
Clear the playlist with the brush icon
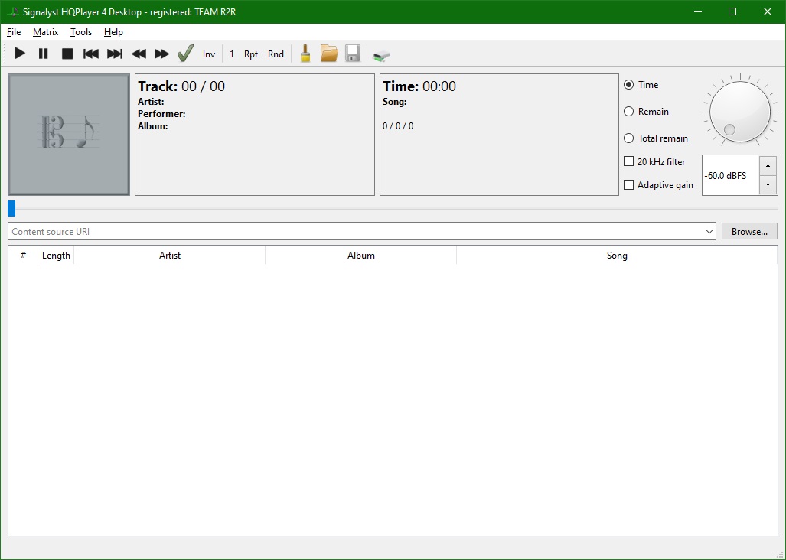tap(305, 53)
